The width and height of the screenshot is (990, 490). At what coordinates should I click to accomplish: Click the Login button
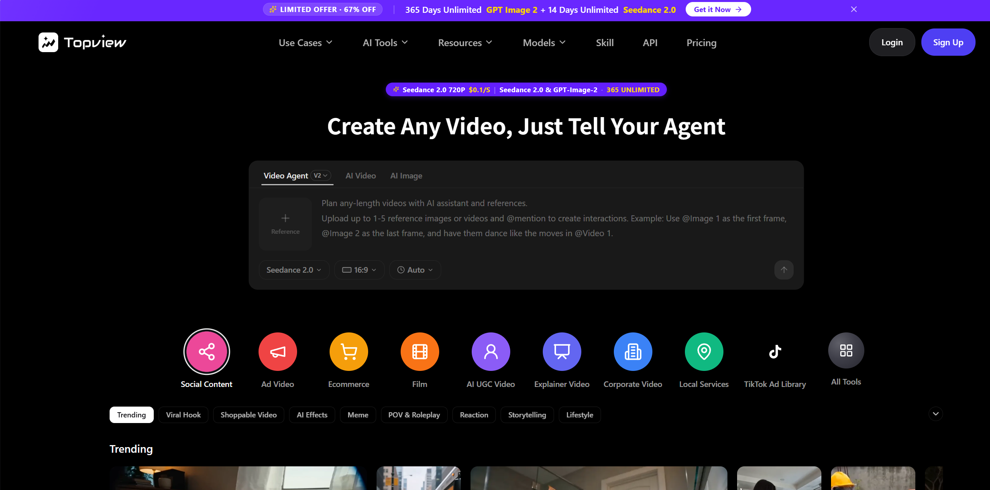tap(892, 42)
